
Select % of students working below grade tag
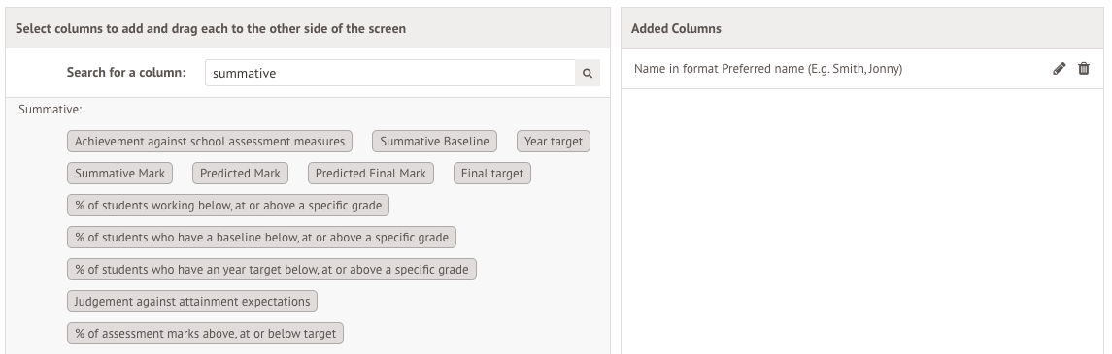[x=228, y=206]
